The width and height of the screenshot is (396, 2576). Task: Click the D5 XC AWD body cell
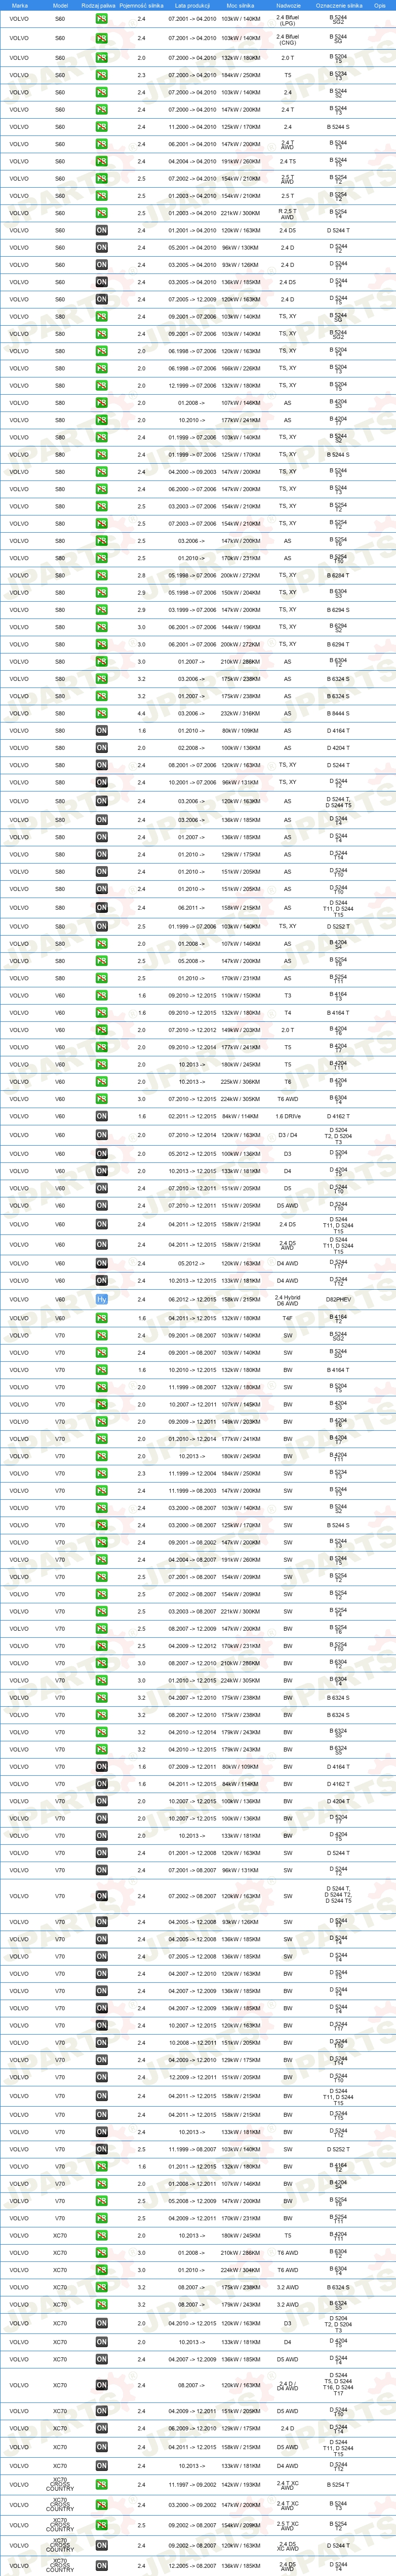coord(287,2546)
